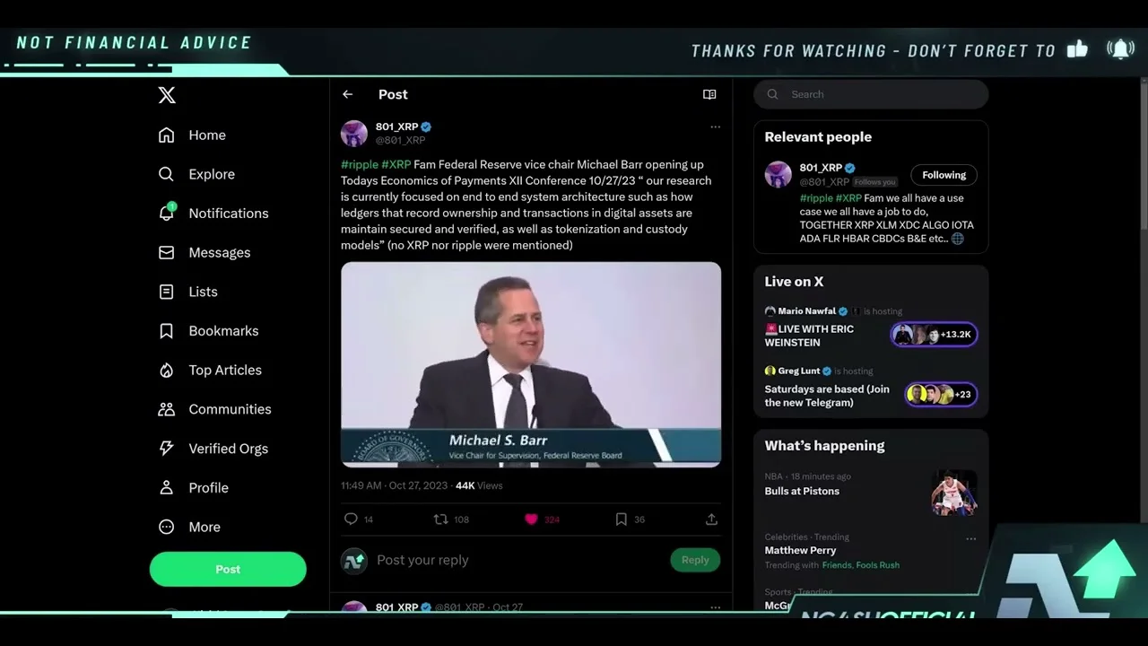Play the Michael S. Barr video thumbnail

531,364
